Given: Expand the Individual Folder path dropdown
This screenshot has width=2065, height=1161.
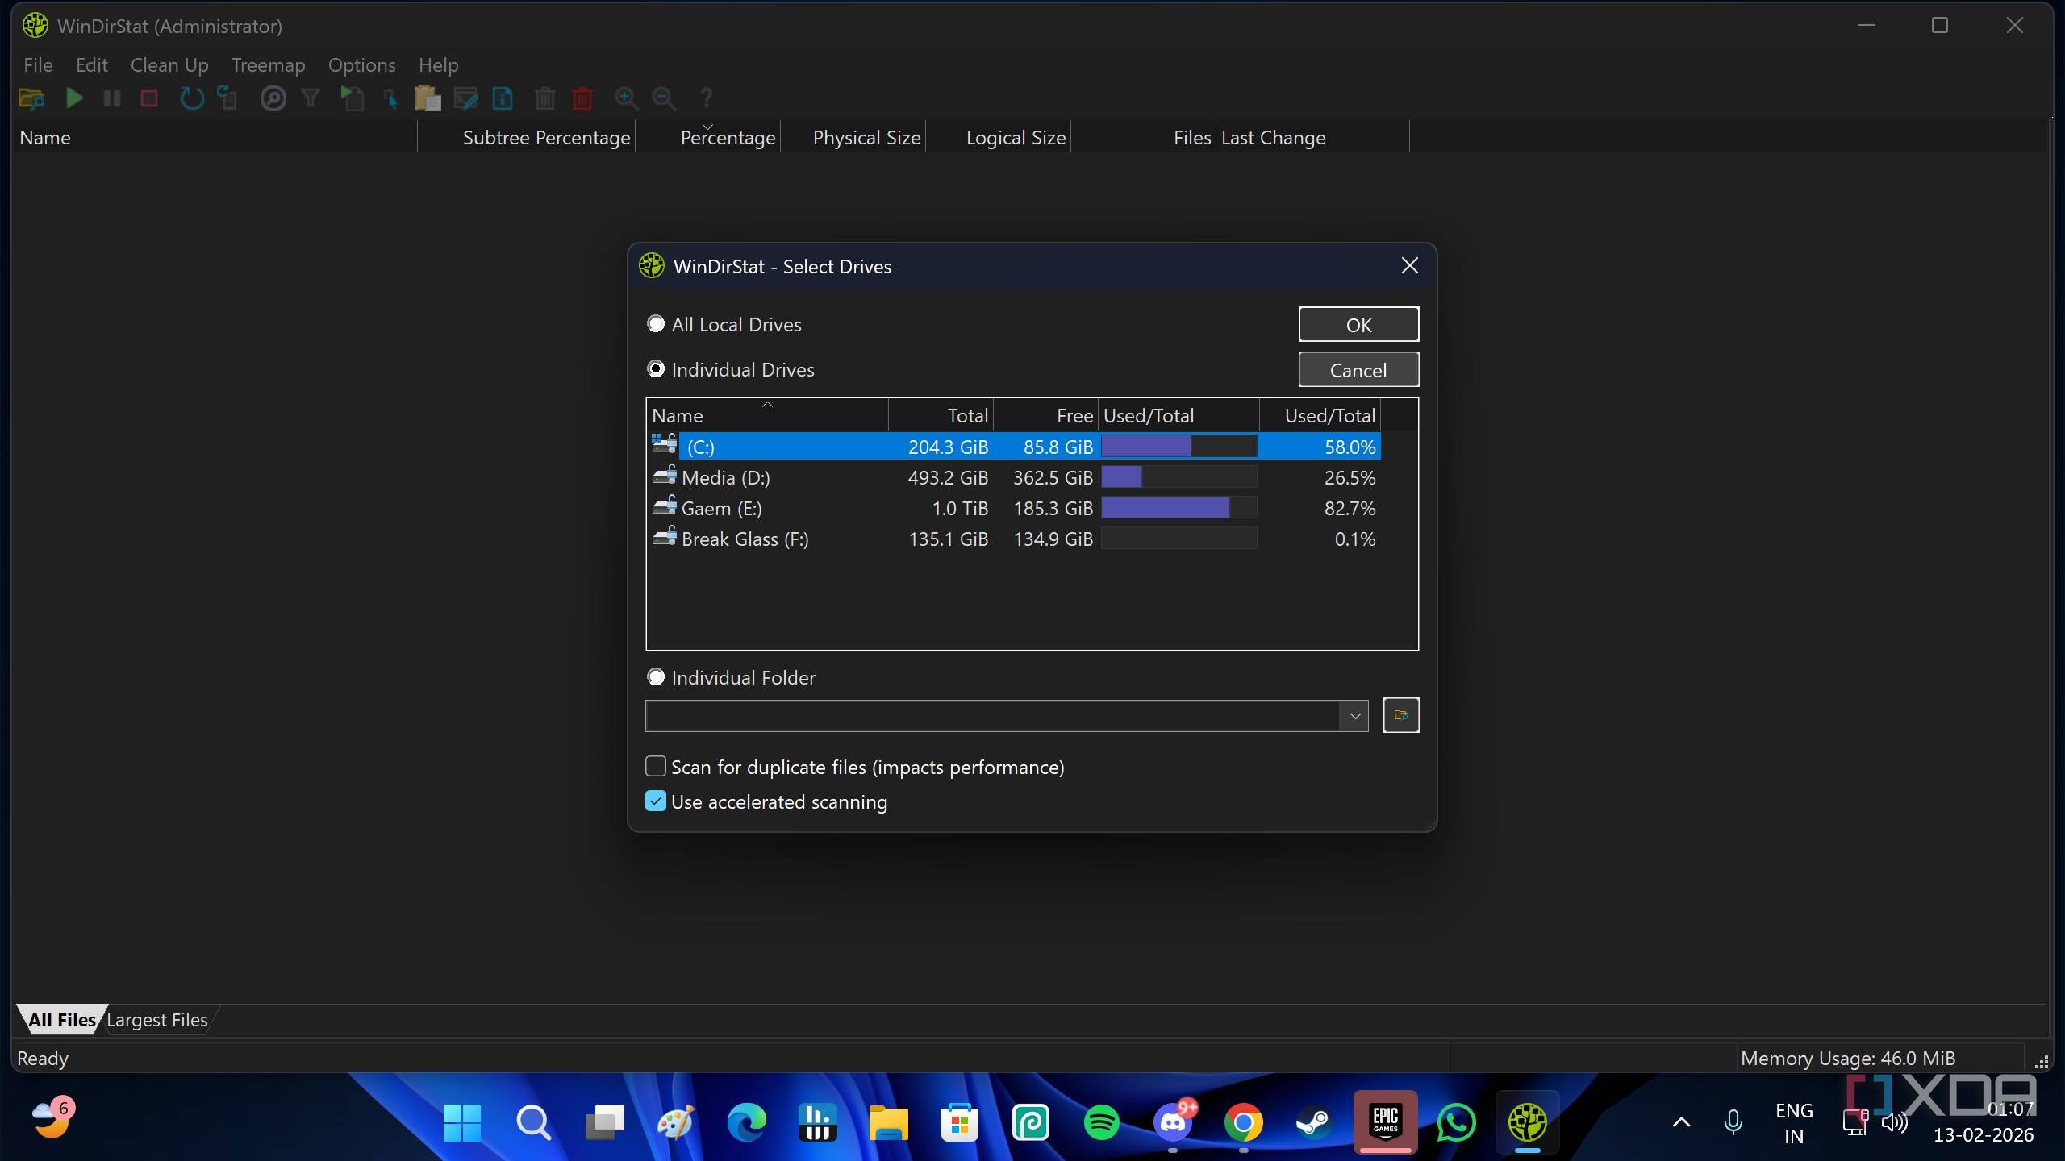Looking at the screenshot, I should pos(1354,716).
